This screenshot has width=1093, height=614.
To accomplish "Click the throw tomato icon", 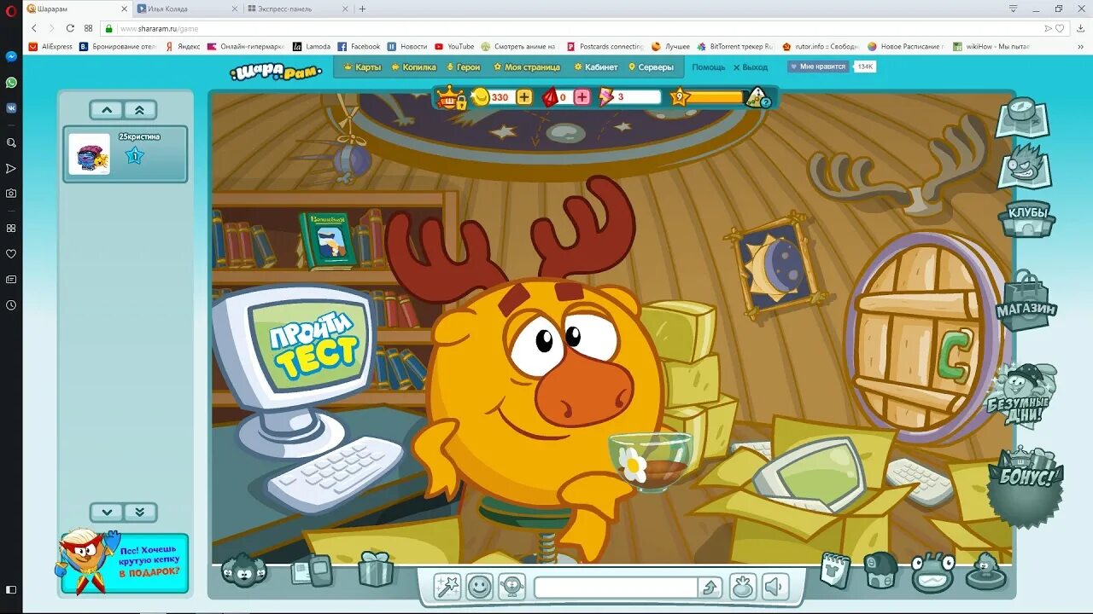I will coord(743,587).
